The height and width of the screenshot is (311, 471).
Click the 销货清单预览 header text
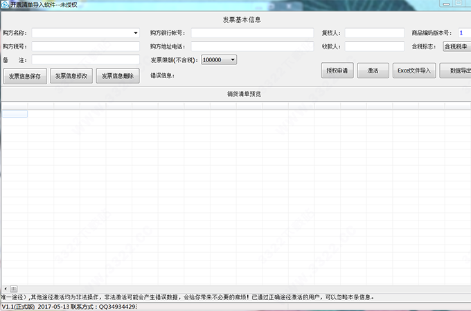click(244, 94)
